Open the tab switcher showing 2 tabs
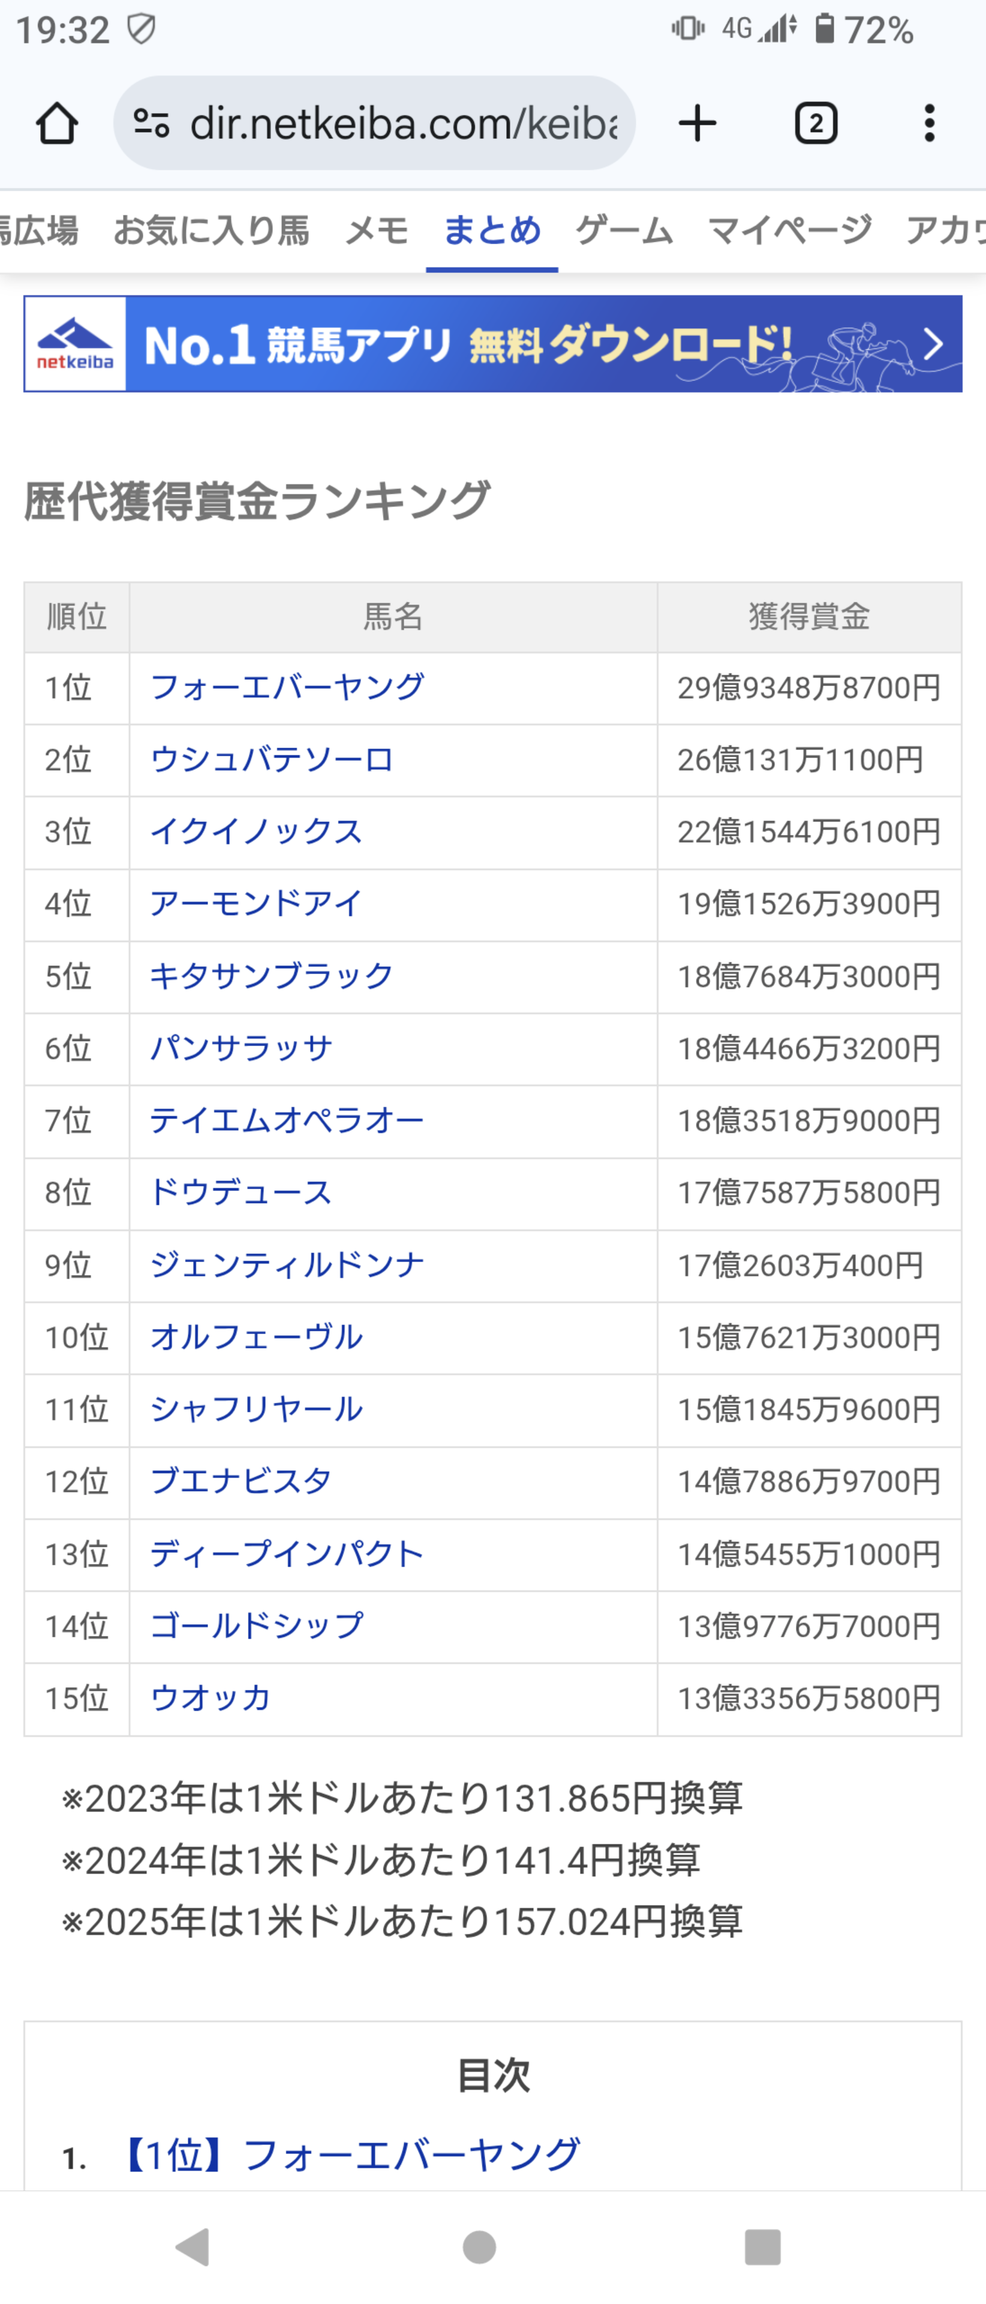986x2304 pixels. 815,124
